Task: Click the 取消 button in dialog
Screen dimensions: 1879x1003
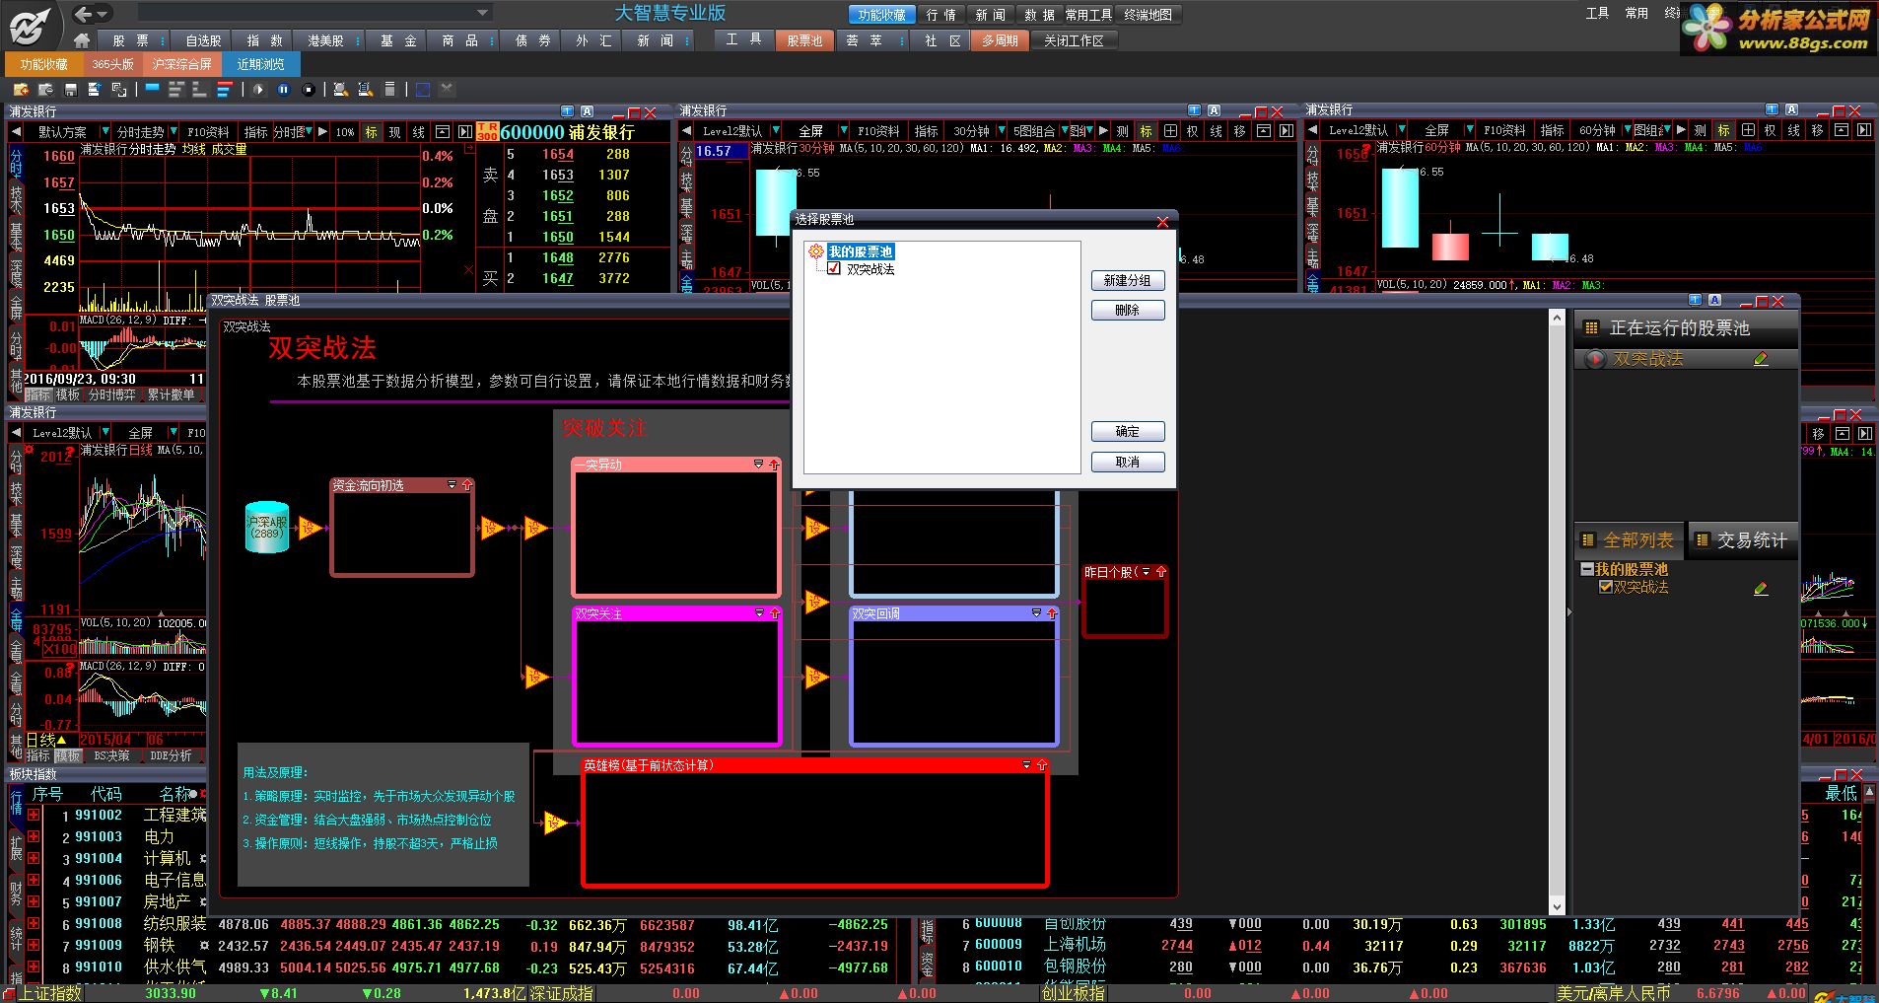Action: click(1128, 463)
